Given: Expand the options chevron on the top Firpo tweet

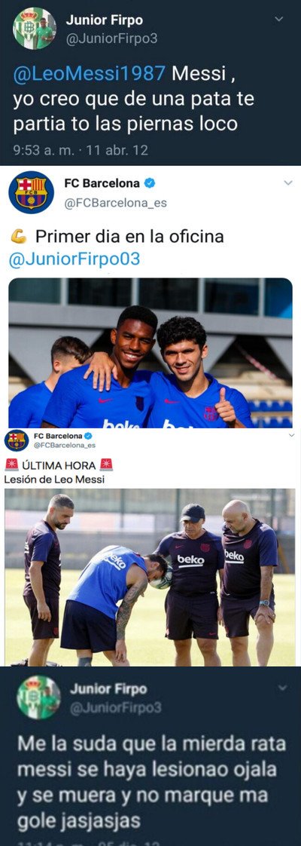Looking at the screenshot, I should coord(278,19).
